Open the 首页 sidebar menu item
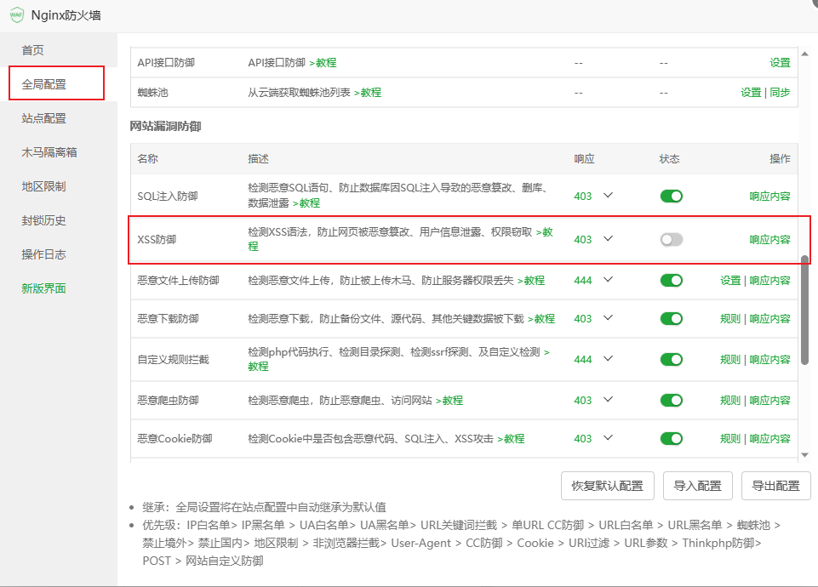 33,50
